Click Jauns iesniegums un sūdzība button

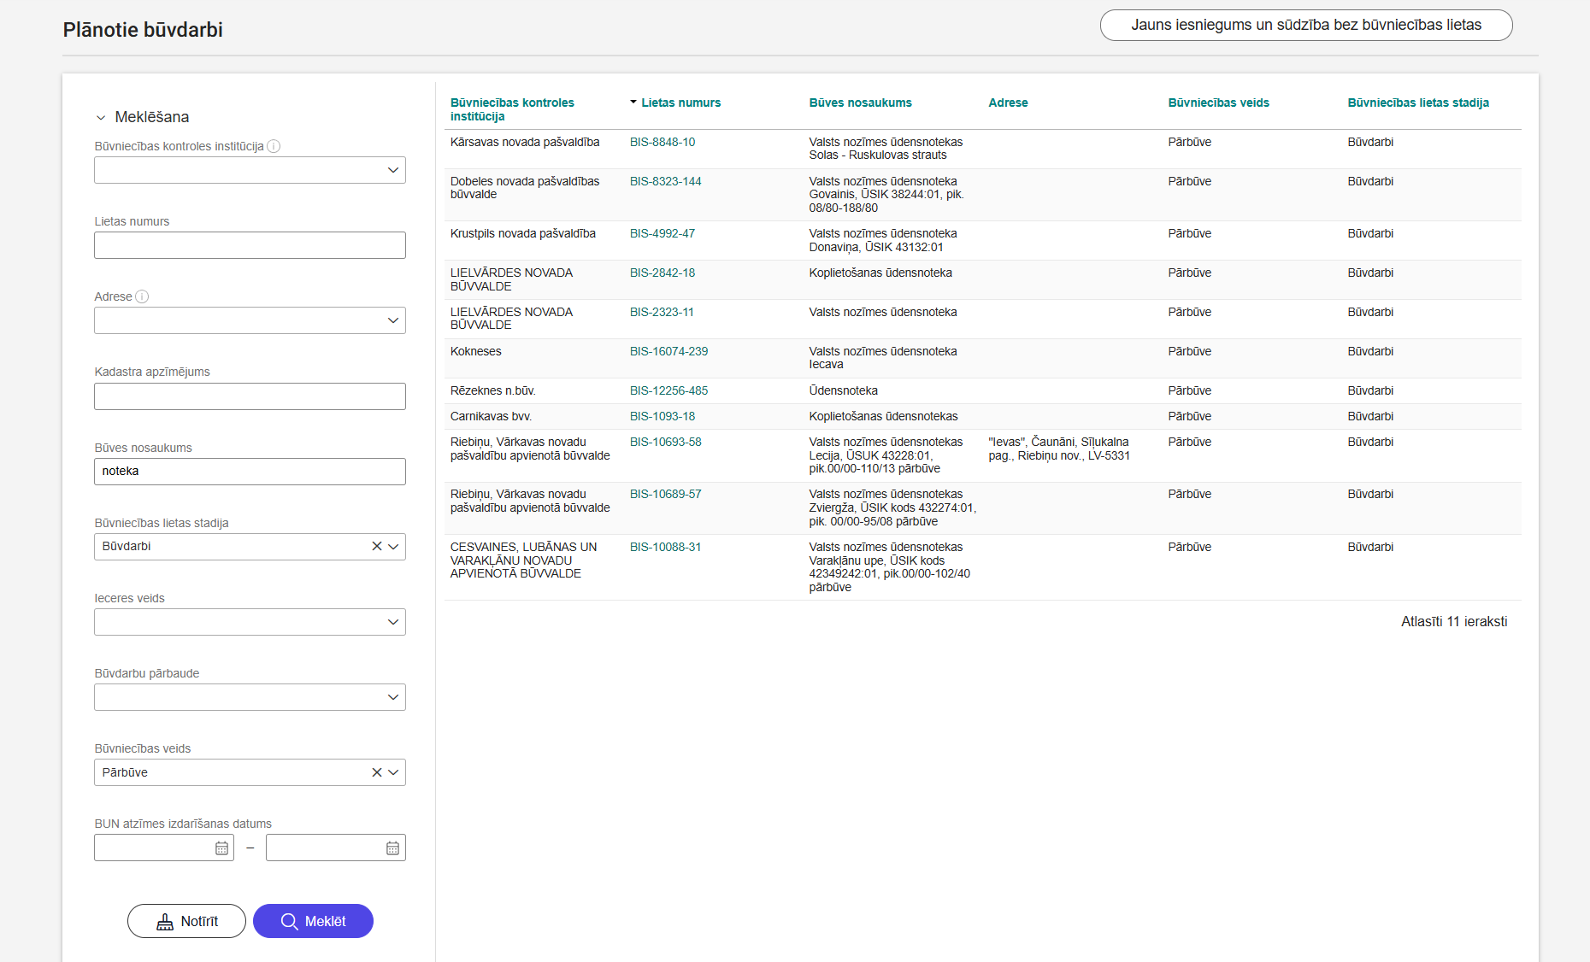[x=1305, y=26]
